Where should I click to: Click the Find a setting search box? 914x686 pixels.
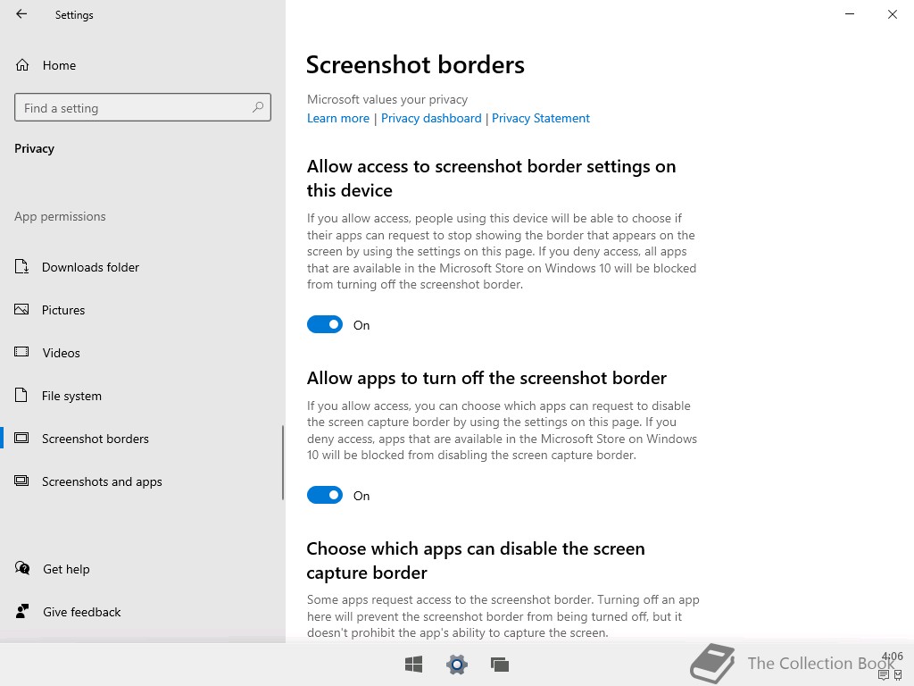tap(143, 107)
